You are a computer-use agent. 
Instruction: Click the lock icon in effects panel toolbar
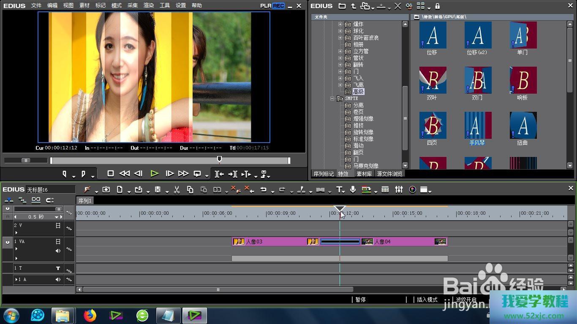click(437, 6)
